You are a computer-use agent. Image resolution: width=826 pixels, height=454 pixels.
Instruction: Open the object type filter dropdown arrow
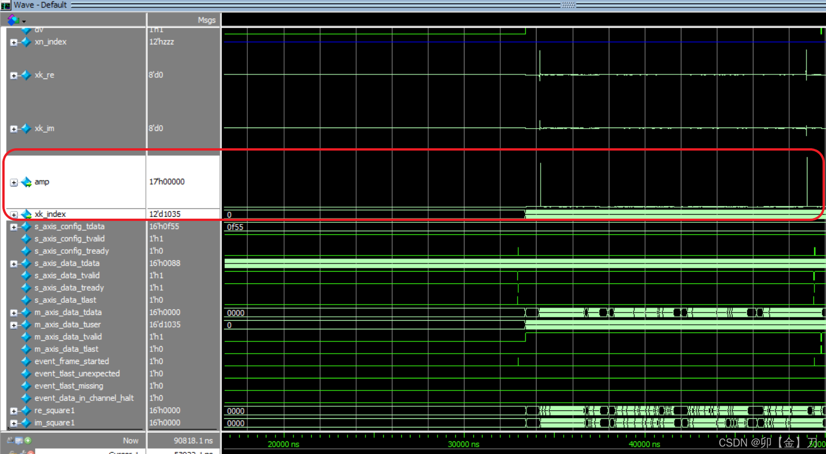point(24,21)
